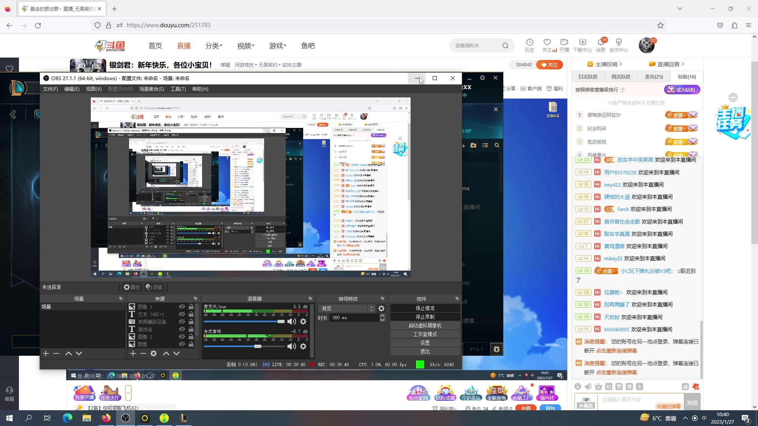The height and width of the screenshot is (426, 758).
Task: Click the 停止推流 button
Action: [424, 308]
